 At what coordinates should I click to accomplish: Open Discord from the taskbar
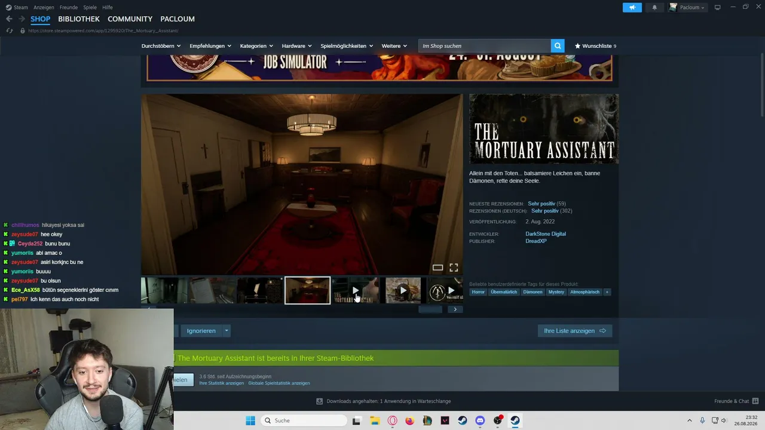480,420
